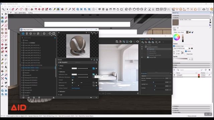Toggle Fresnel checkbox in Reflection section
214x120 pixels.
click(x=73, y=80)
